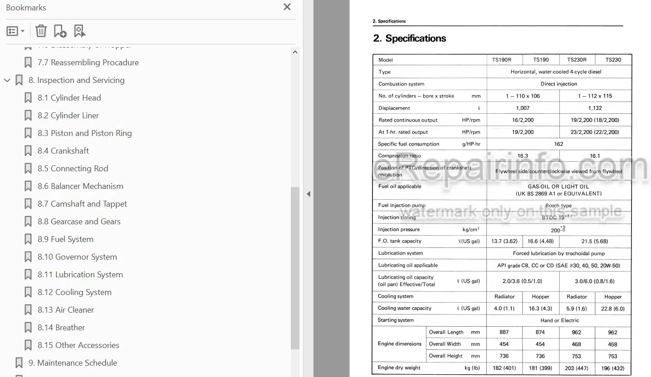
Task: Click the bookmarks scrollbar up arrow
Action: (295, 52)
